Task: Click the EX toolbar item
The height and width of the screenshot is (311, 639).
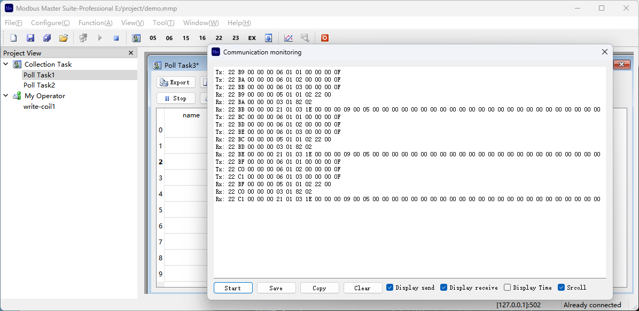Action: 252,38
